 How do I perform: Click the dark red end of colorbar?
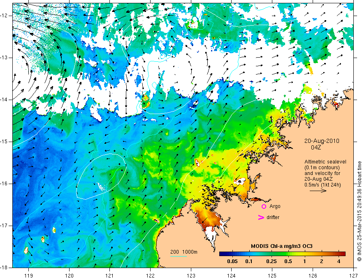point(343,254)
